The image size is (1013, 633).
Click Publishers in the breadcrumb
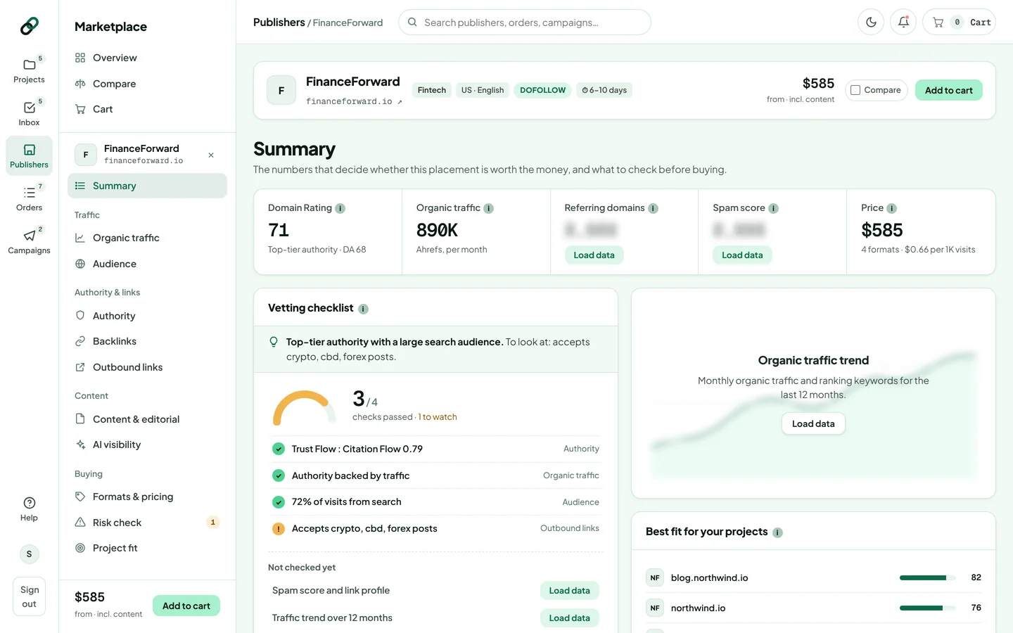coord(279,23)
